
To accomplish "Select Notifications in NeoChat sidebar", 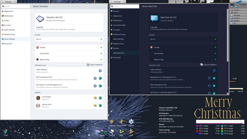I will pyautogui.click(x=125, y=20).
